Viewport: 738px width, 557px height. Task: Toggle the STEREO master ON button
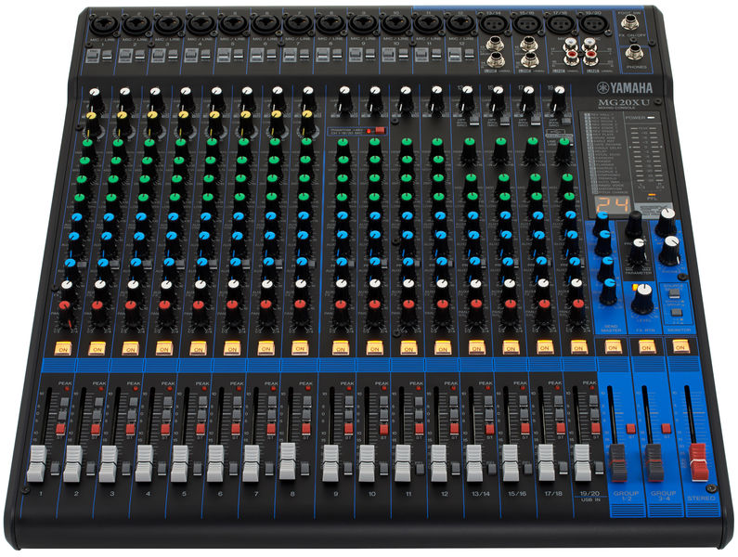(681, 347)
